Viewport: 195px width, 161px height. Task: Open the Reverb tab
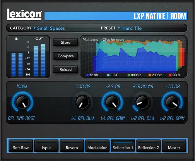click(x=72, y=146)
